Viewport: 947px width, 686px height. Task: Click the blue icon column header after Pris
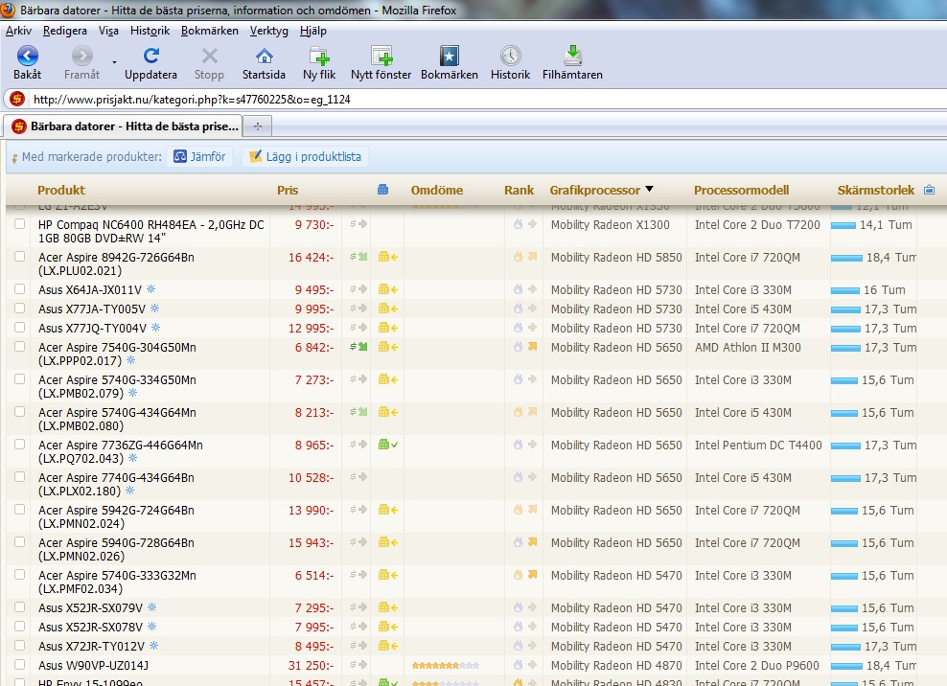(x=382, y=190)
